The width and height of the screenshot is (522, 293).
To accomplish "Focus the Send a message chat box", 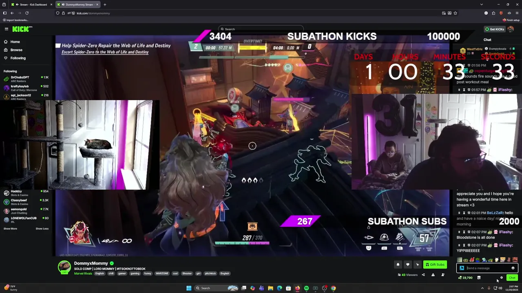I will pyautogui.click(x=488, y=268).
